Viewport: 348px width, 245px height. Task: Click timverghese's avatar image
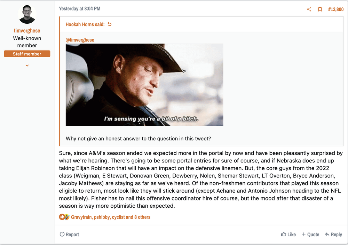coord(27,14)
